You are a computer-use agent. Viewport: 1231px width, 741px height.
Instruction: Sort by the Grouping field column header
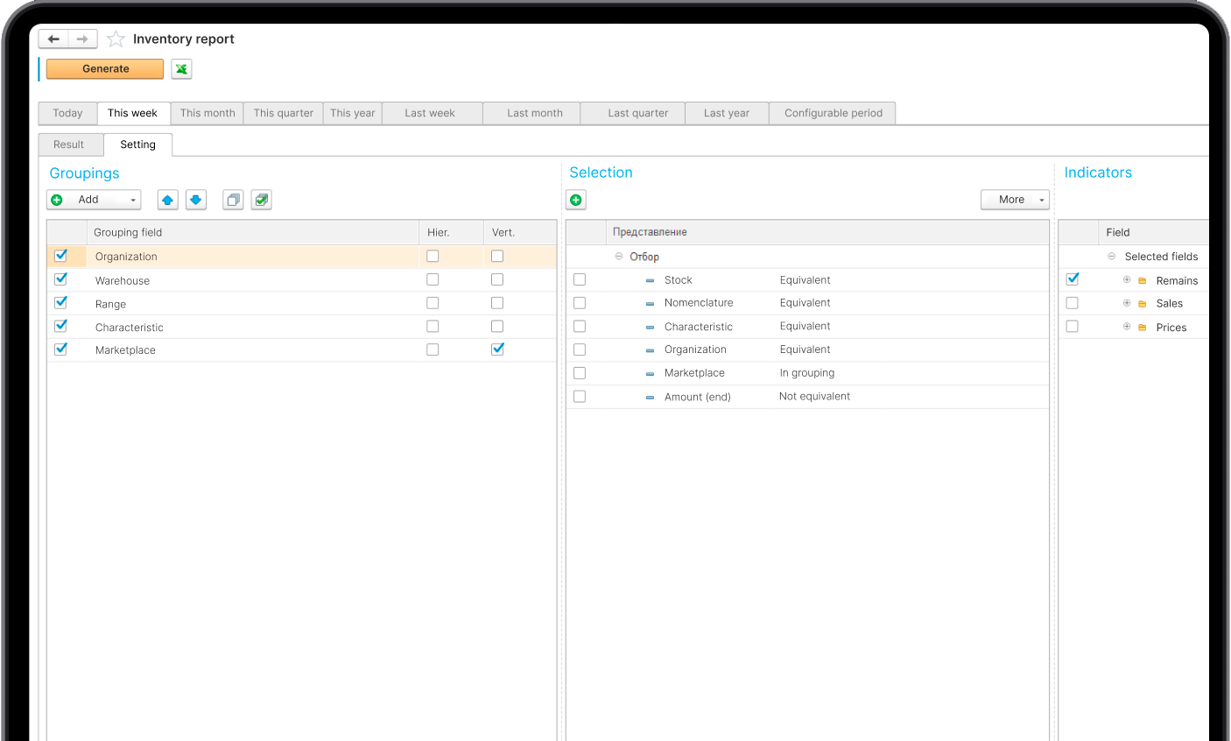[252, 232]
